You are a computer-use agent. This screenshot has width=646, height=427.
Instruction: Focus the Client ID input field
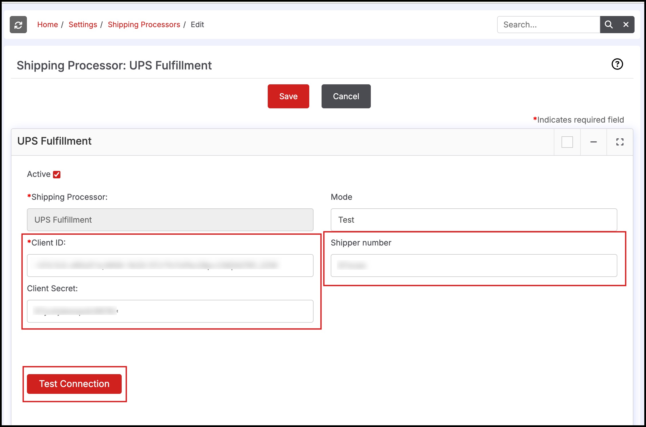(170, 266)
